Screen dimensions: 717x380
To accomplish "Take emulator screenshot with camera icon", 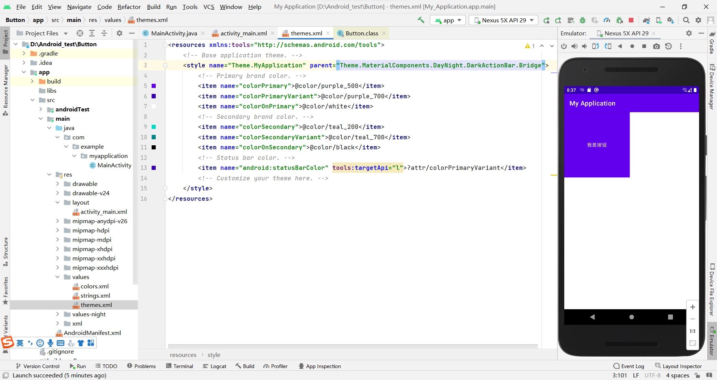I will pos(656,46).
